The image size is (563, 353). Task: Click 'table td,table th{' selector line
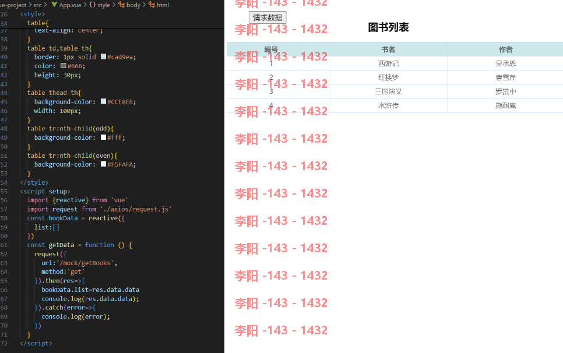click(x=59, y=48)
